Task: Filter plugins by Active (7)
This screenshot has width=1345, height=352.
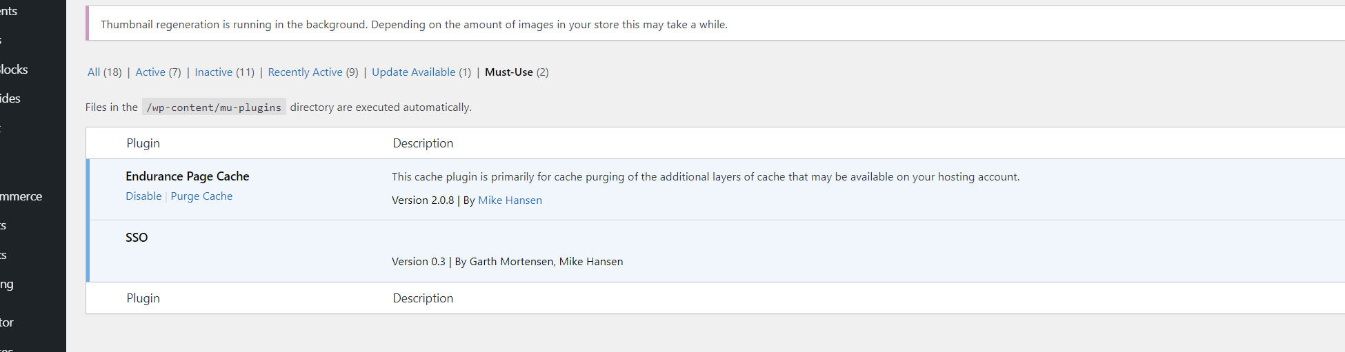Action: click(158, 72)
